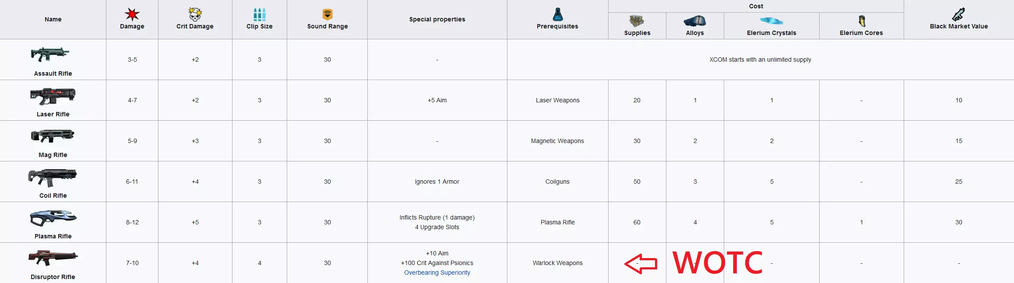This screenshot has width=1014, height=283.
Task: Click the Laser Rifle weapon image
Action: tap(53, 96)
